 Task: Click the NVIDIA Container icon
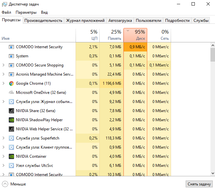[x=11, y=156]
